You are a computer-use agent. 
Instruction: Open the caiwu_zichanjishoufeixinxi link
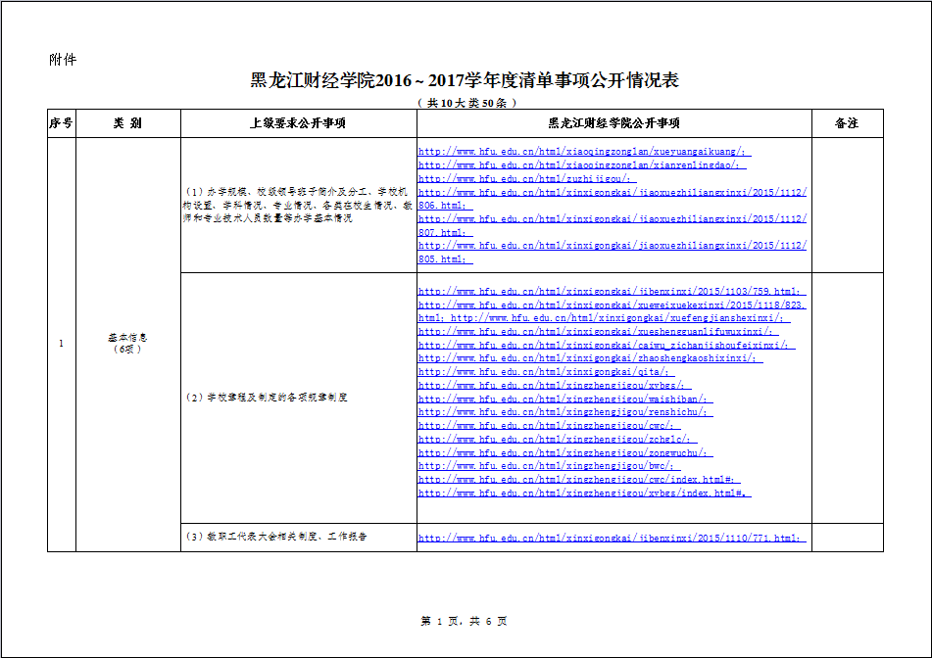(x=606, y=346)
